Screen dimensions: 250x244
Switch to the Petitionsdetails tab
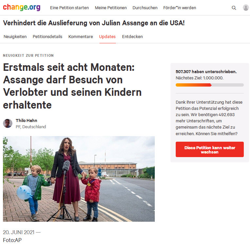point(47,37)
